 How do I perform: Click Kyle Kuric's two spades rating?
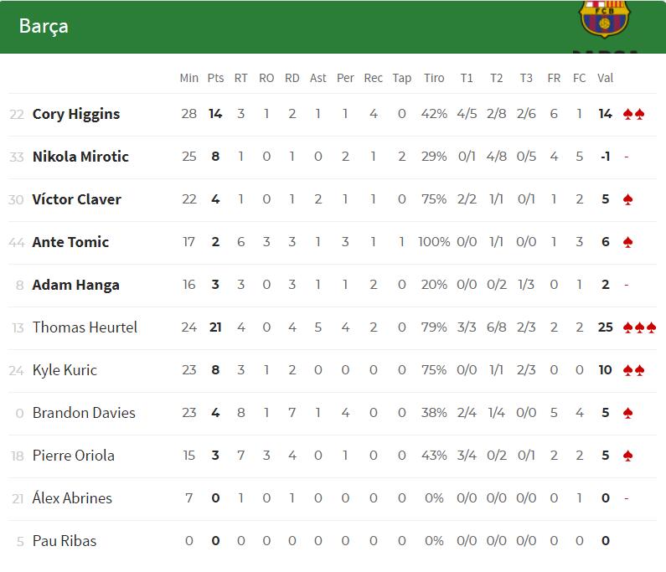[633, 370]
